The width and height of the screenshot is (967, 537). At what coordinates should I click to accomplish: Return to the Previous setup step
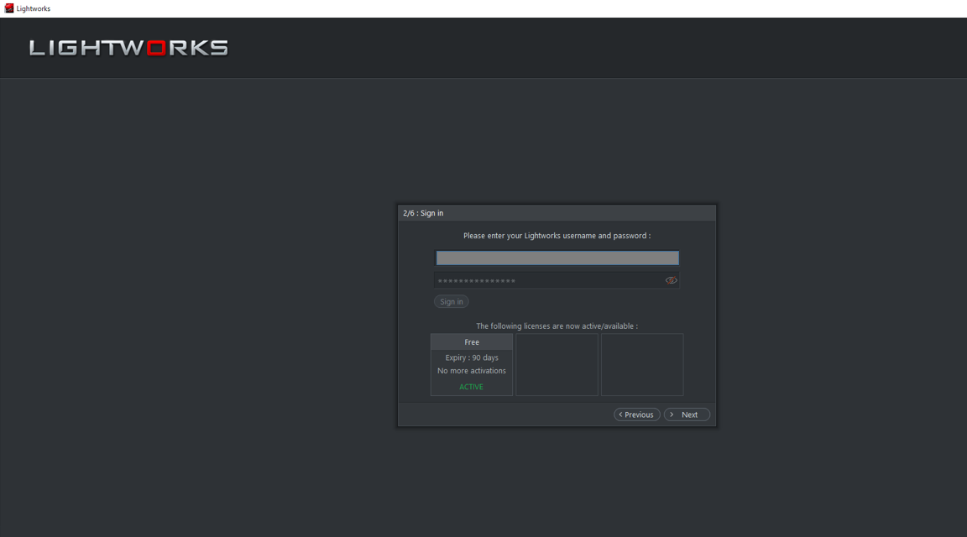coord(636,414)
